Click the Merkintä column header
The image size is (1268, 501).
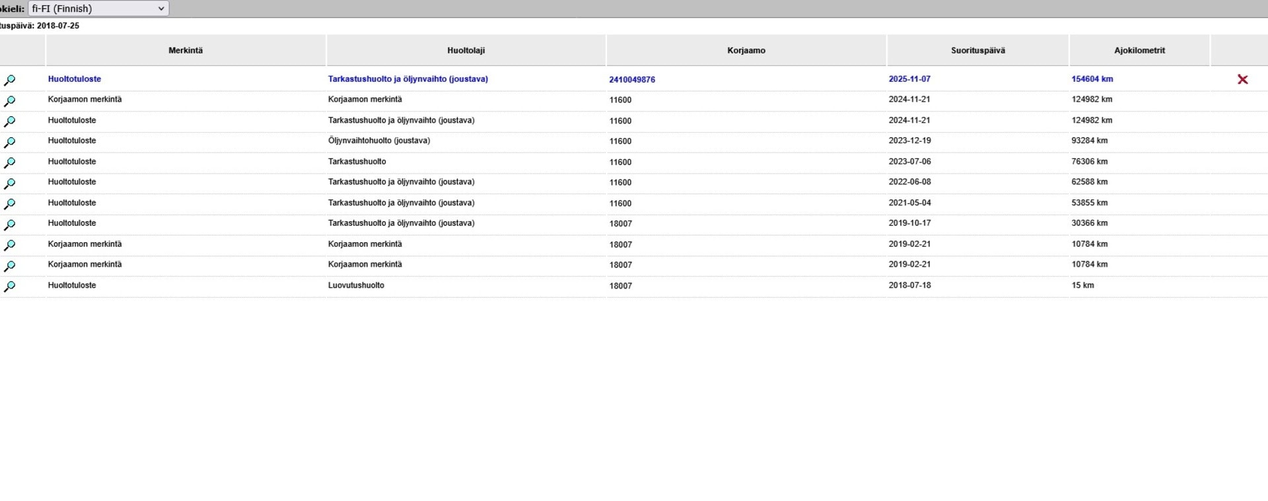coord(186,51)
